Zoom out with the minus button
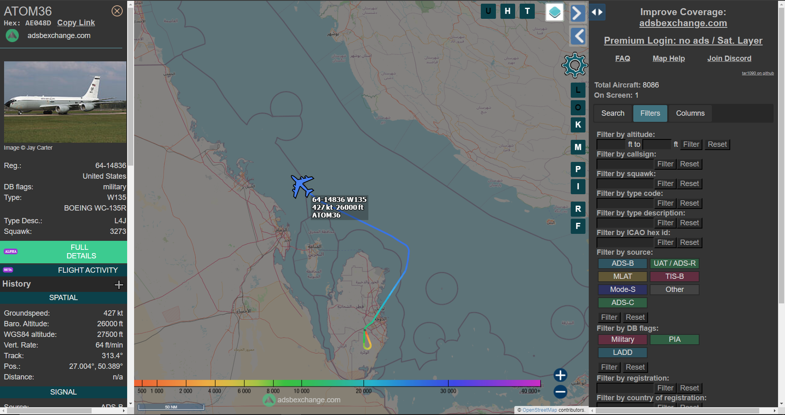The width and height of the screenshot is (785, 415). (x=561, y=392)
